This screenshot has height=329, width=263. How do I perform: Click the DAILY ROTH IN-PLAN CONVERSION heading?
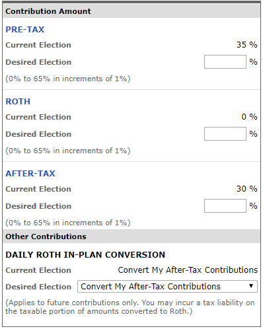pos(85,254)
